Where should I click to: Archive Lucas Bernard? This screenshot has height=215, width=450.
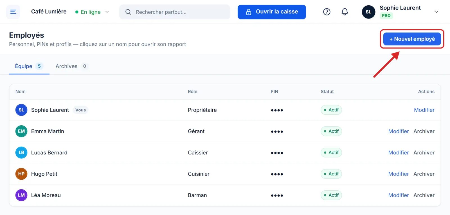[424, 152]
